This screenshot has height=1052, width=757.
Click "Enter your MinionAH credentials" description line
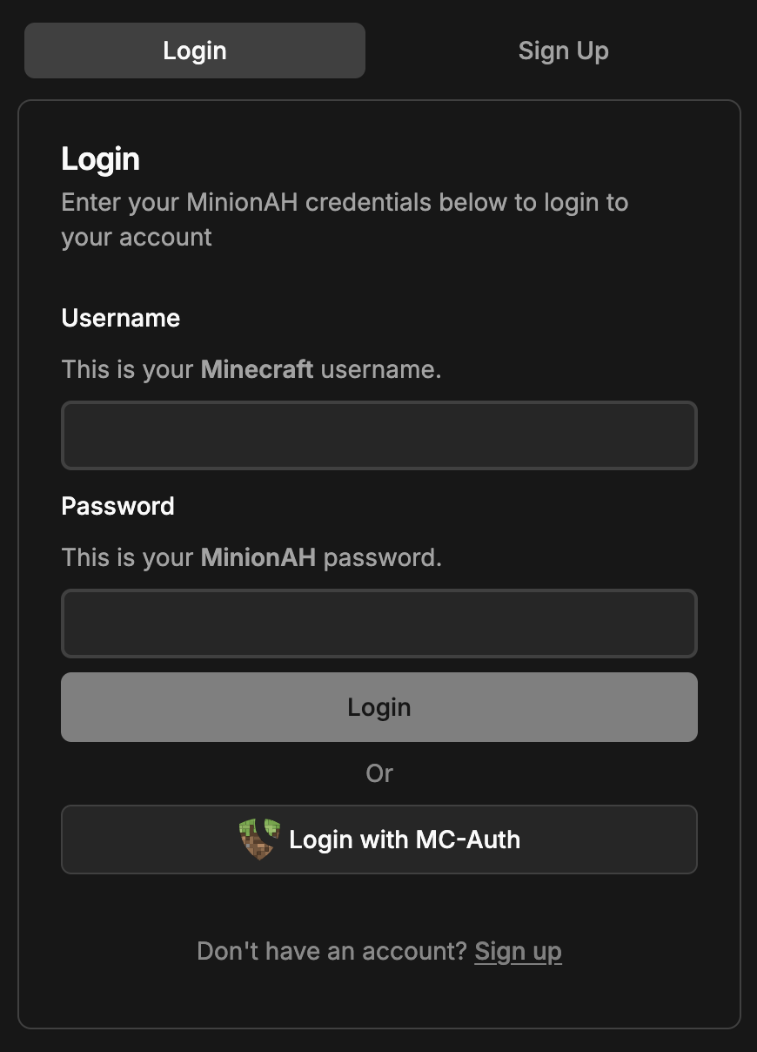tap(345, 203)
